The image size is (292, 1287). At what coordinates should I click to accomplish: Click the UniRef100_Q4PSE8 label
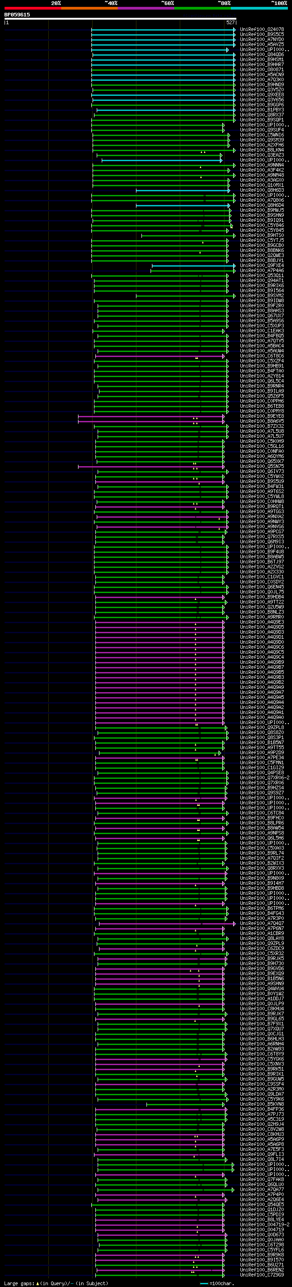coord(262,773)
